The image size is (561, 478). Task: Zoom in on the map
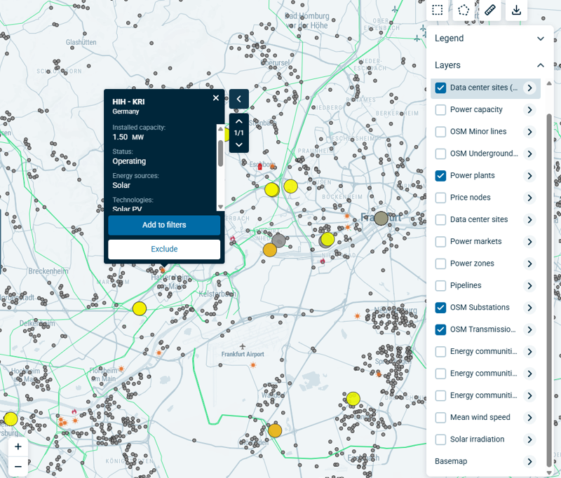click(18, 446)
